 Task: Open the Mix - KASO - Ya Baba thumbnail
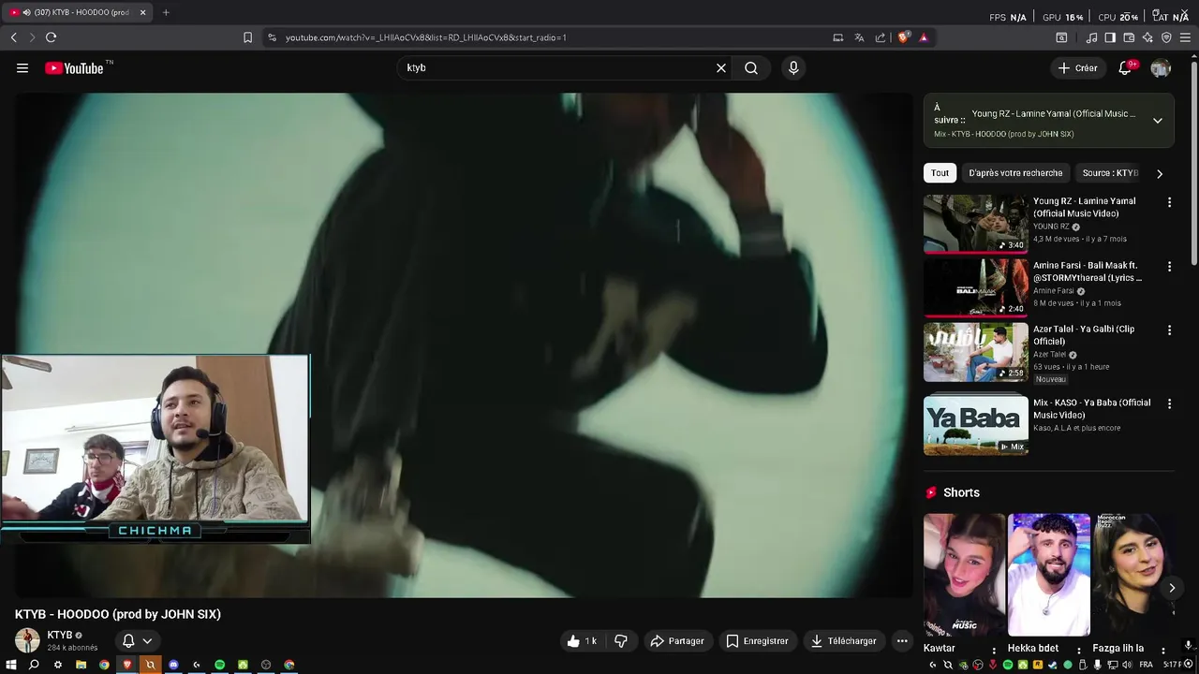[975, 425]
